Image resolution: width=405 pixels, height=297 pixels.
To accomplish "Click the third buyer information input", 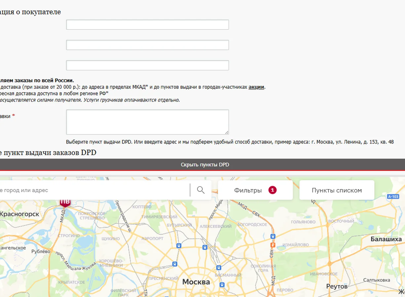I will click(x=147, y=65).
